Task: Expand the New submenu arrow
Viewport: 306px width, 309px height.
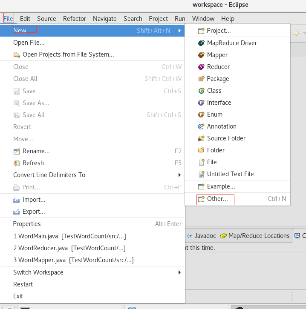Action: (x=179, y=31)
